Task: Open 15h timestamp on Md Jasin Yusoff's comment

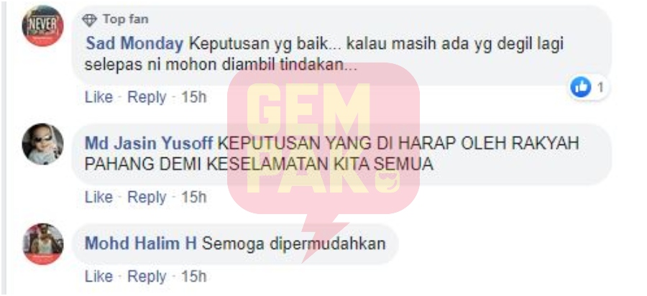Action: click(194, 197)
